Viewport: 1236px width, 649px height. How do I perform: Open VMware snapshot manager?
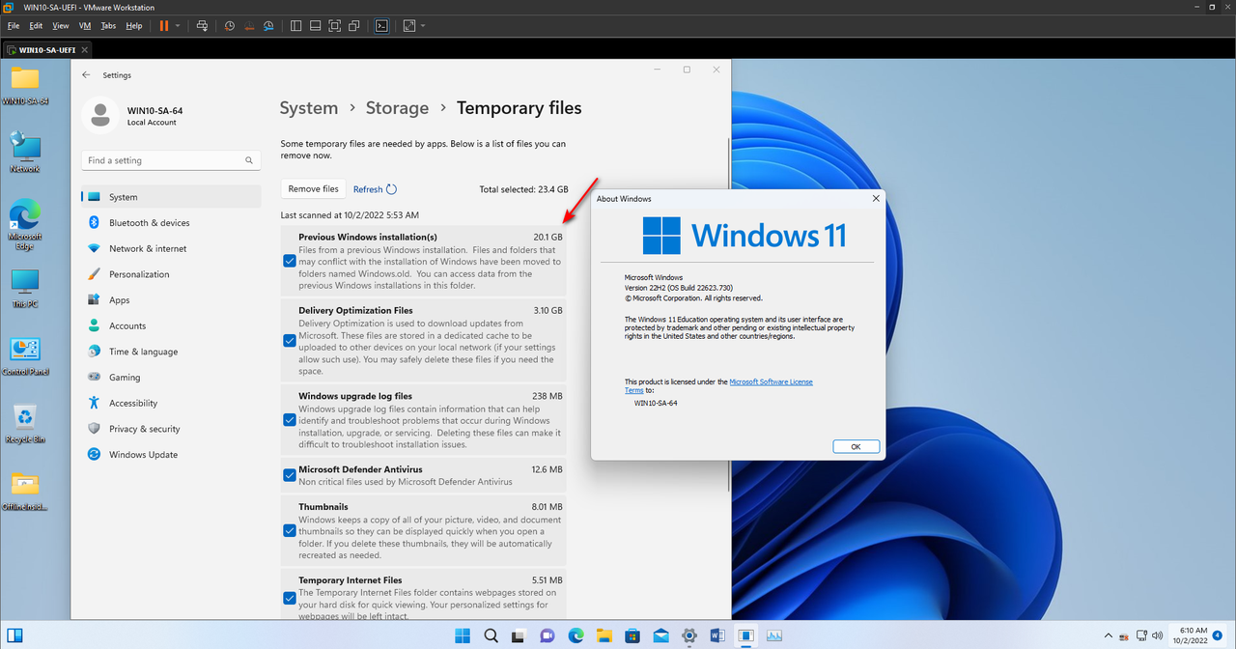[x=268, y=25]
